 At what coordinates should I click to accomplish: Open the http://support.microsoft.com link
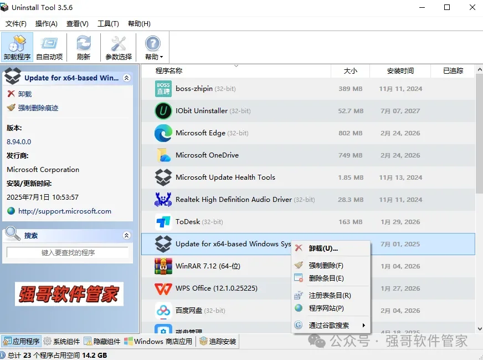pyautogui.click(x=65, y=211)
